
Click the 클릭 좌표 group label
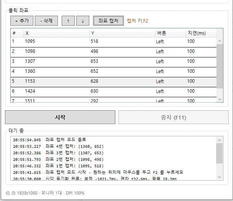click(18, 10)
